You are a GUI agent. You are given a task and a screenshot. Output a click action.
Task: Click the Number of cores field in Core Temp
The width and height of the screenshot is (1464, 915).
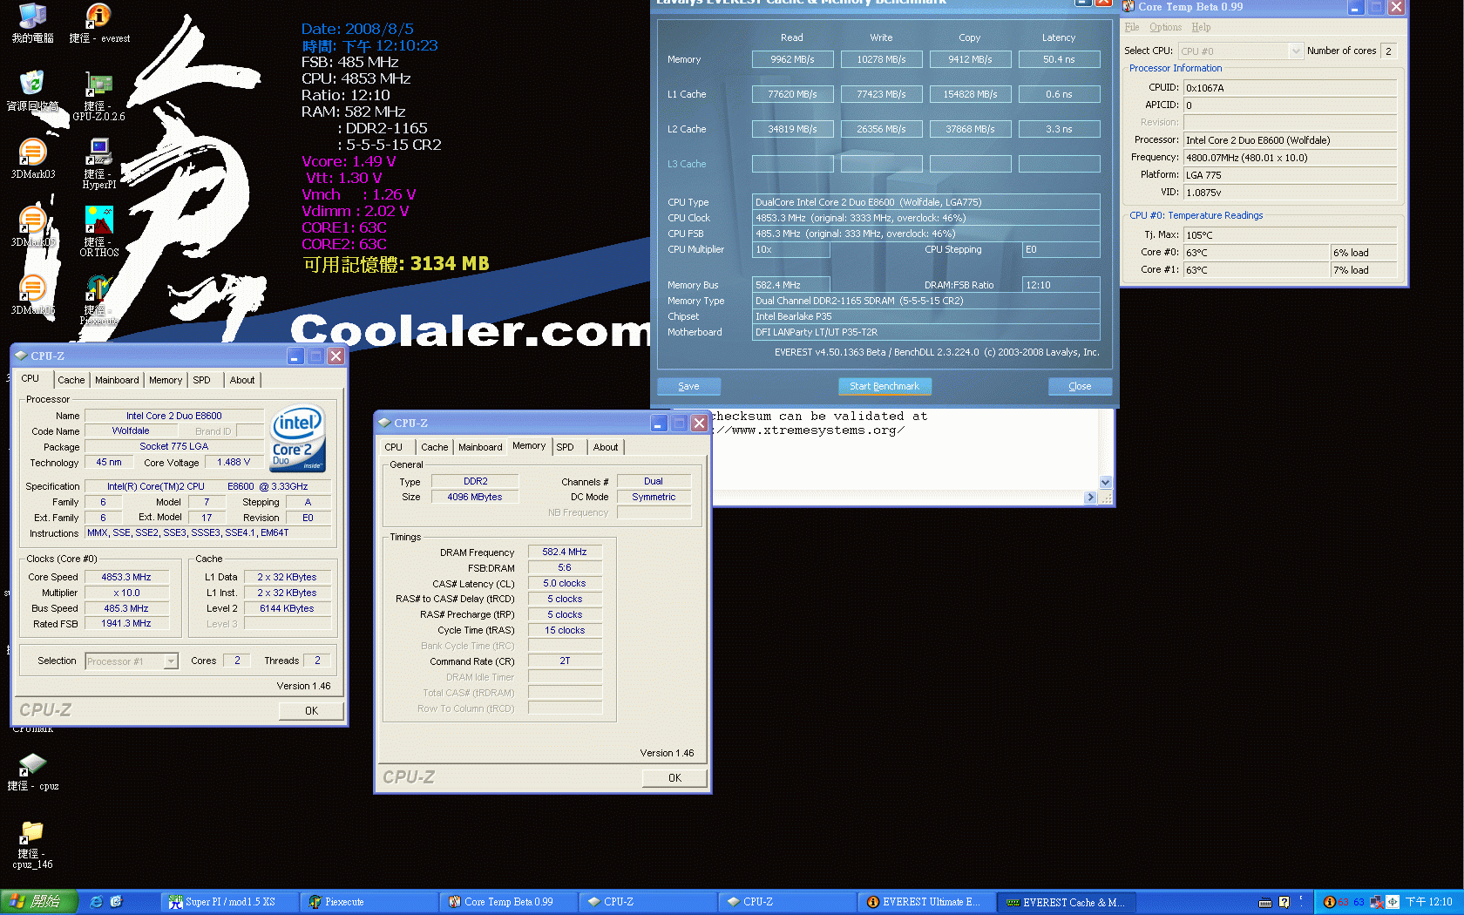[1389, 51]
